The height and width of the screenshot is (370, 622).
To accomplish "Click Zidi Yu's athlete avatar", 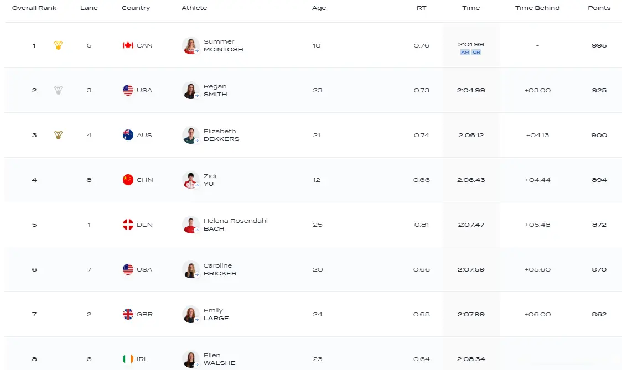I will pyautogui.click(x=190, y=180).
